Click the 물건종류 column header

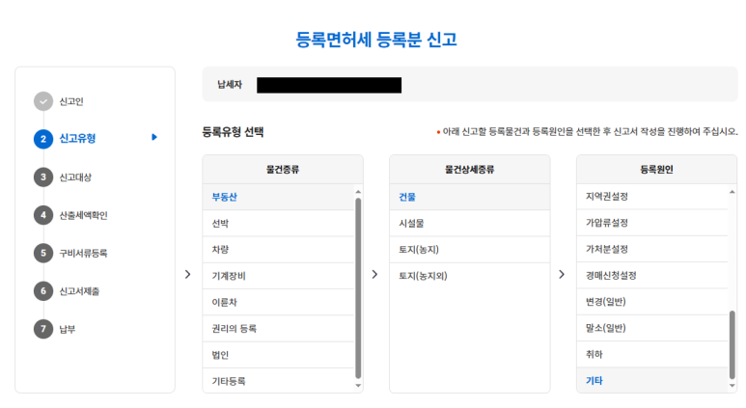coord(283,170)
